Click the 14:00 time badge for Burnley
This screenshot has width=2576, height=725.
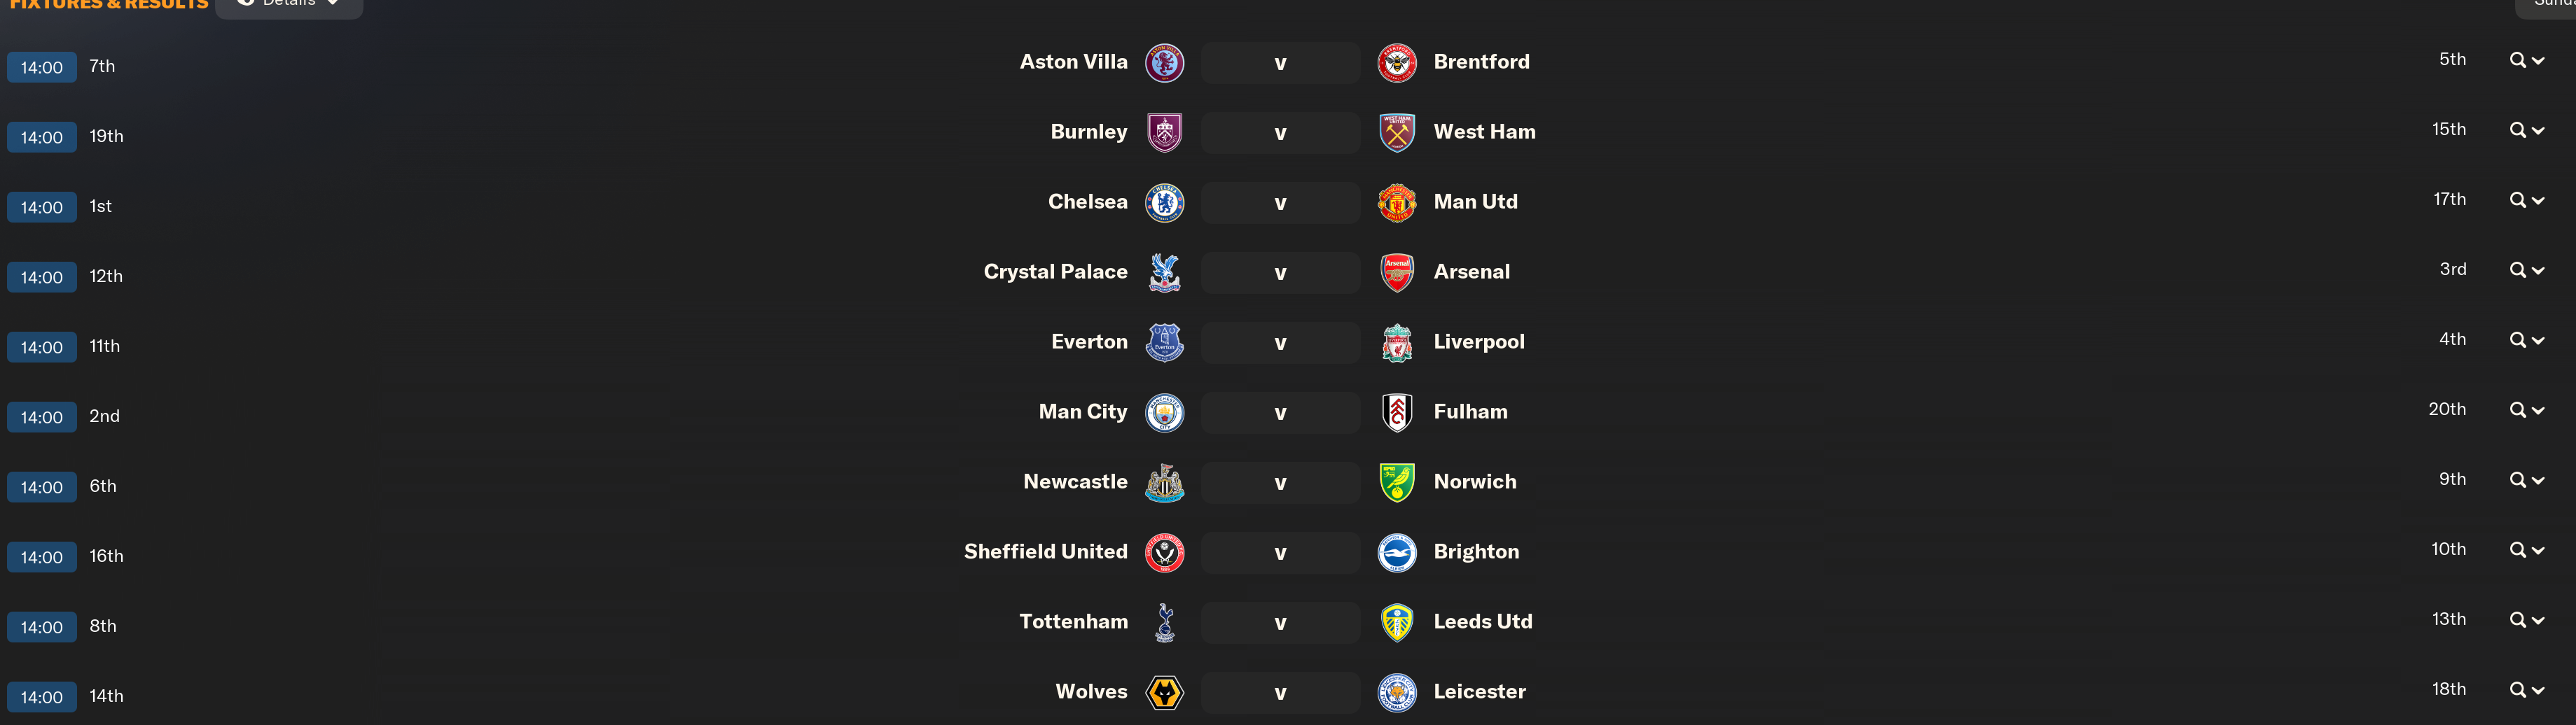pos(42,136)
